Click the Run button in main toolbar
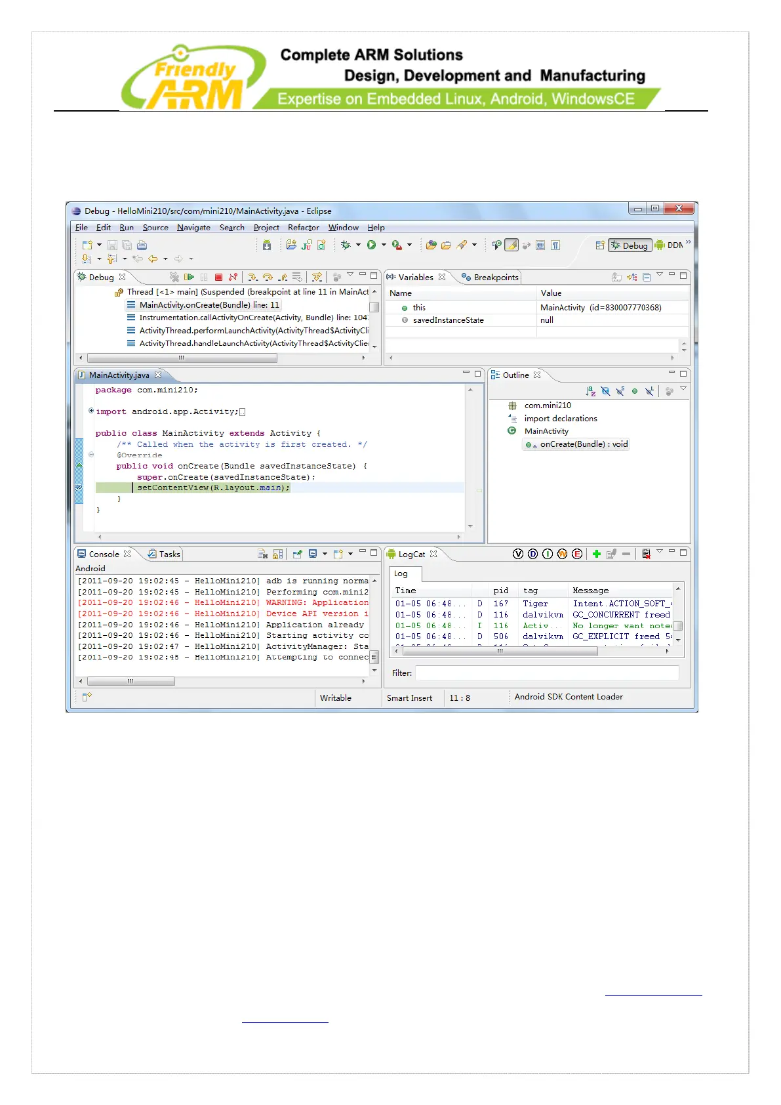This screenshot has height=1105, width=781. tap(371, 245)
